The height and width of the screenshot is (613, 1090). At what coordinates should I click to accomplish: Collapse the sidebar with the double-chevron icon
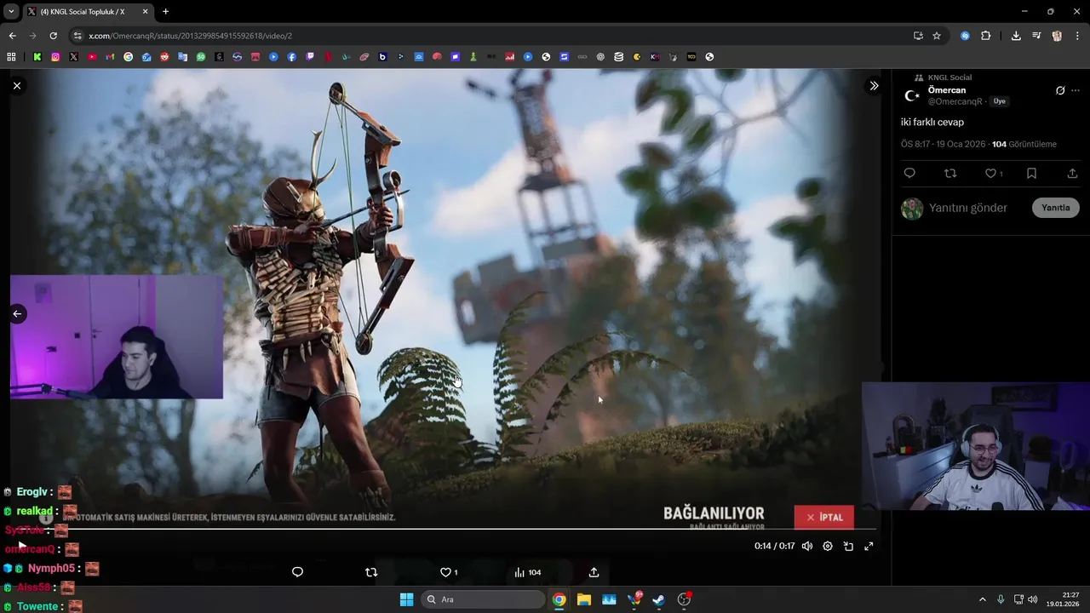tap(874, 85)
